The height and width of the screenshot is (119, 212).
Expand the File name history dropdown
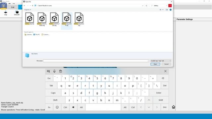148,61
